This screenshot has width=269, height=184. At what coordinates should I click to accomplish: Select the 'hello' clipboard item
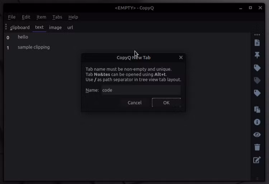pyautogui.click(x=127, y=37)
